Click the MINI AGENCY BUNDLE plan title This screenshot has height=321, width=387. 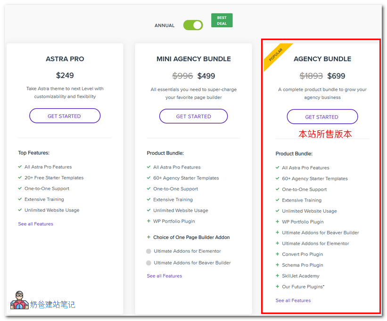click(194, 59)
